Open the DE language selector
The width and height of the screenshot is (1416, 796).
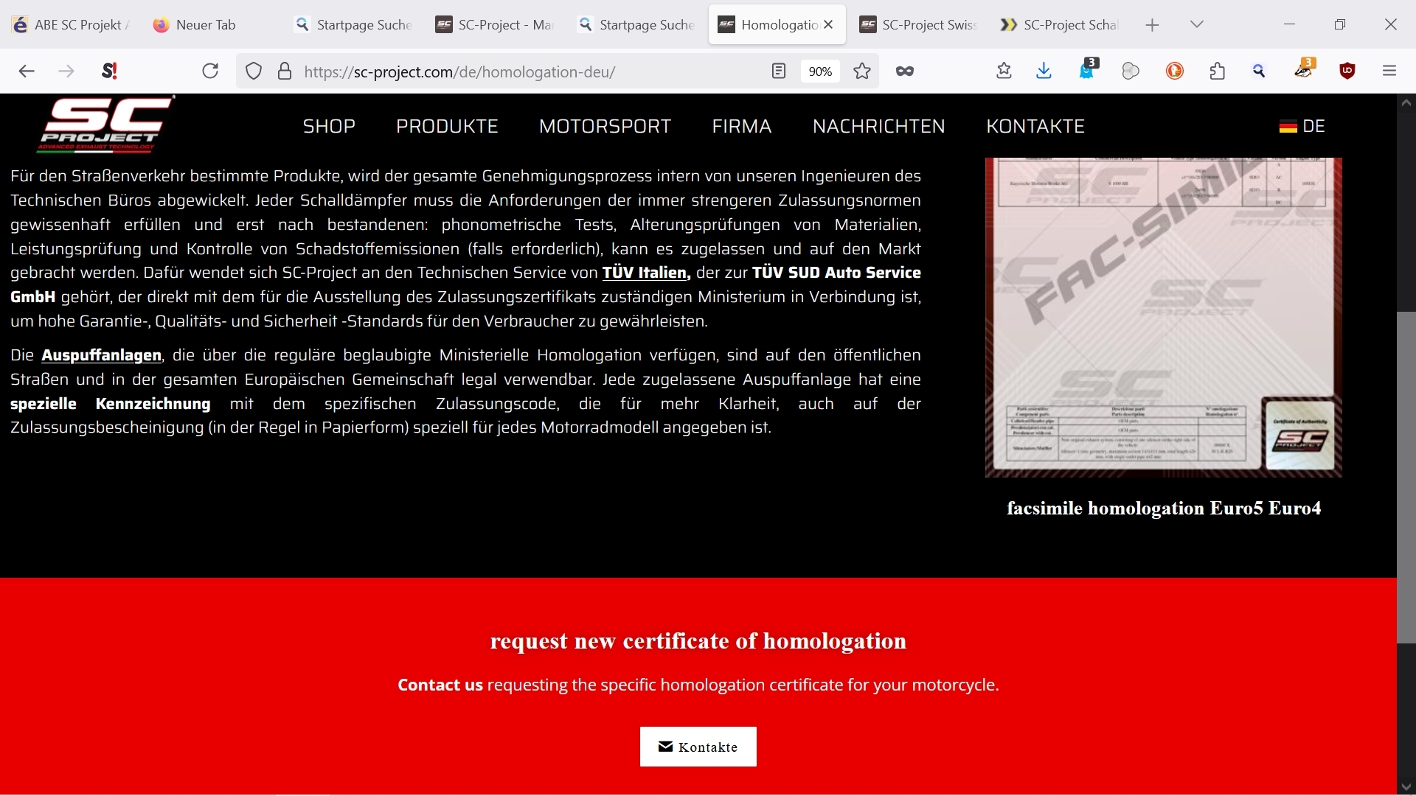click(x=1302, y=126)
